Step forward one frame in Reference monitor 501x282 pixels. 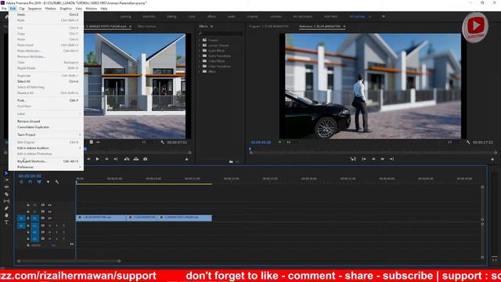383,159
